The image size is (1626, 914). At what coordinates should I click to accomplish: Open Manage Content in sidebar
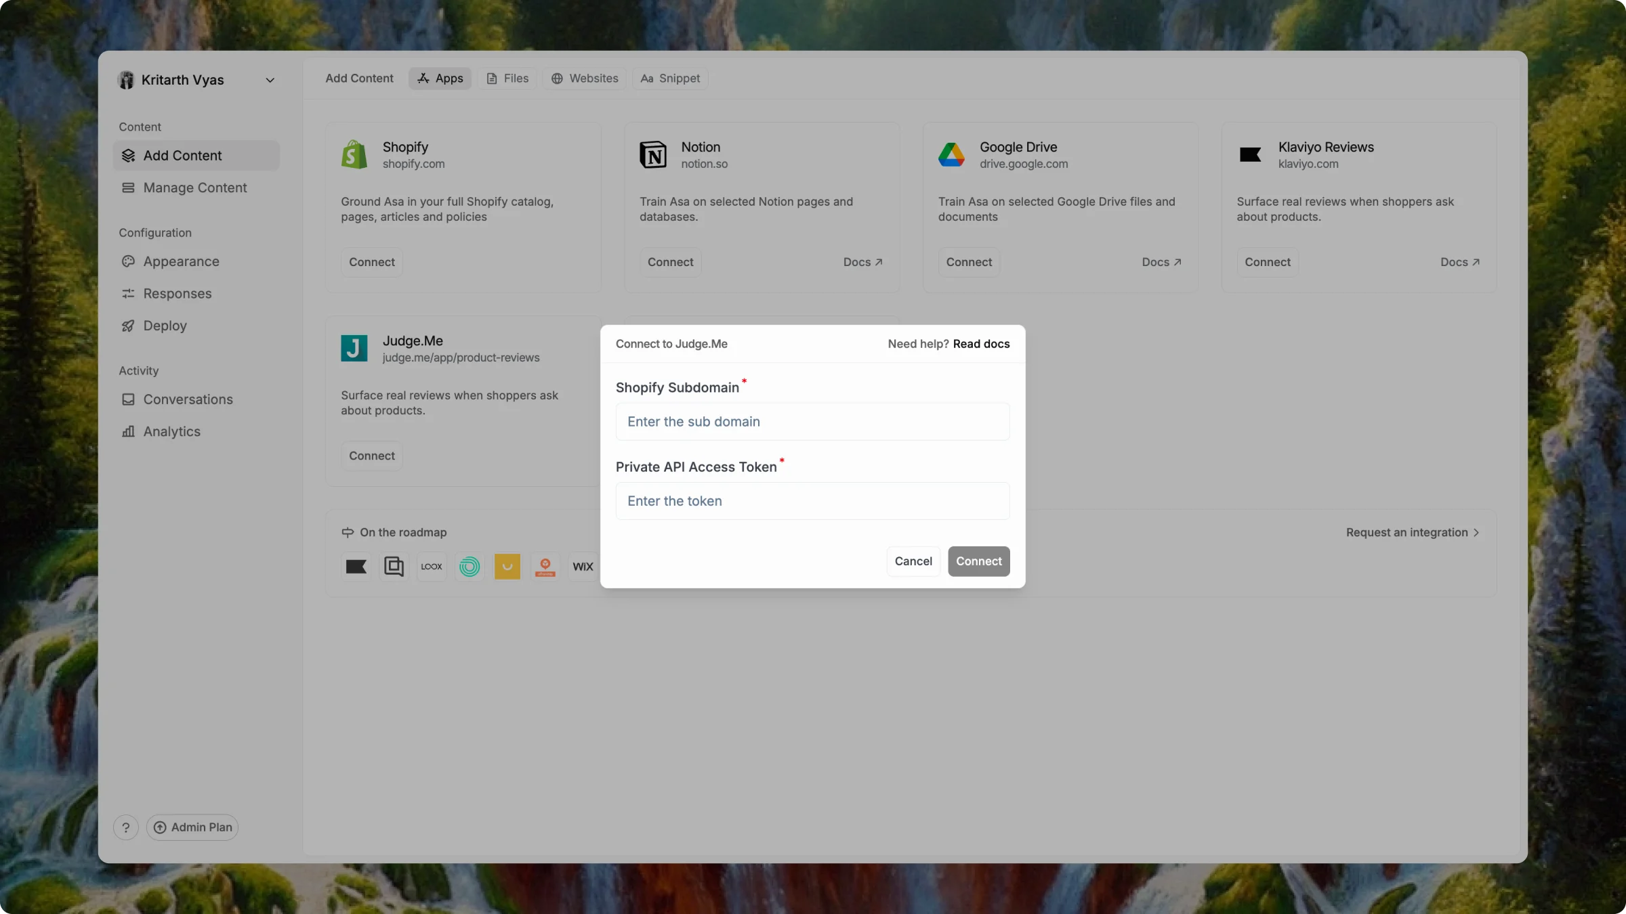196,188
